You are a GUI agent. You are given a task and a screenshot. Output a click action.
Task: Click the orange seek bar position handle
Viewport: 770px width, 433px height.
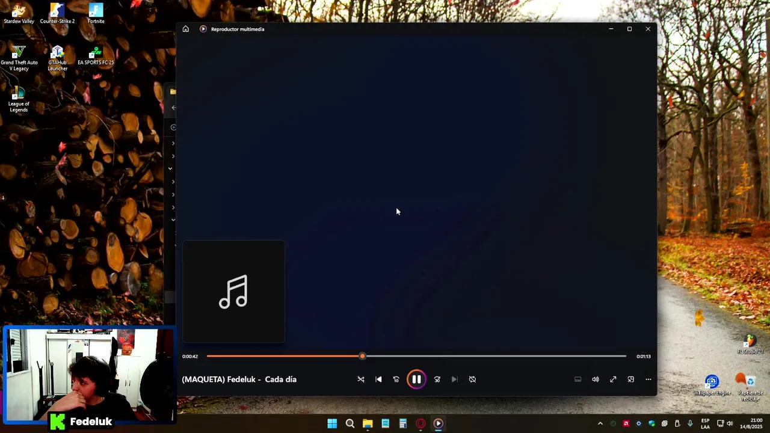(x=362, y=356)
